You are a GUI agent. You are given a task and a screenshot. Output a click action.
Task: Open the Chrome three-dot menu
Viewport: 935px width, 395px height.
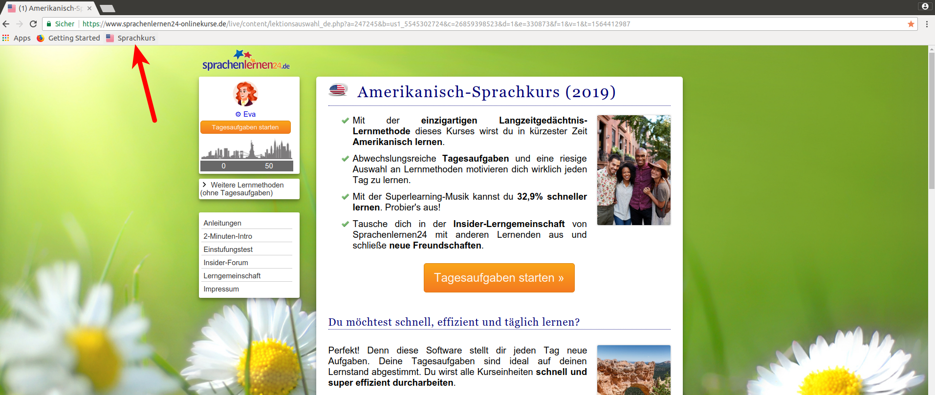pos(927,24)
